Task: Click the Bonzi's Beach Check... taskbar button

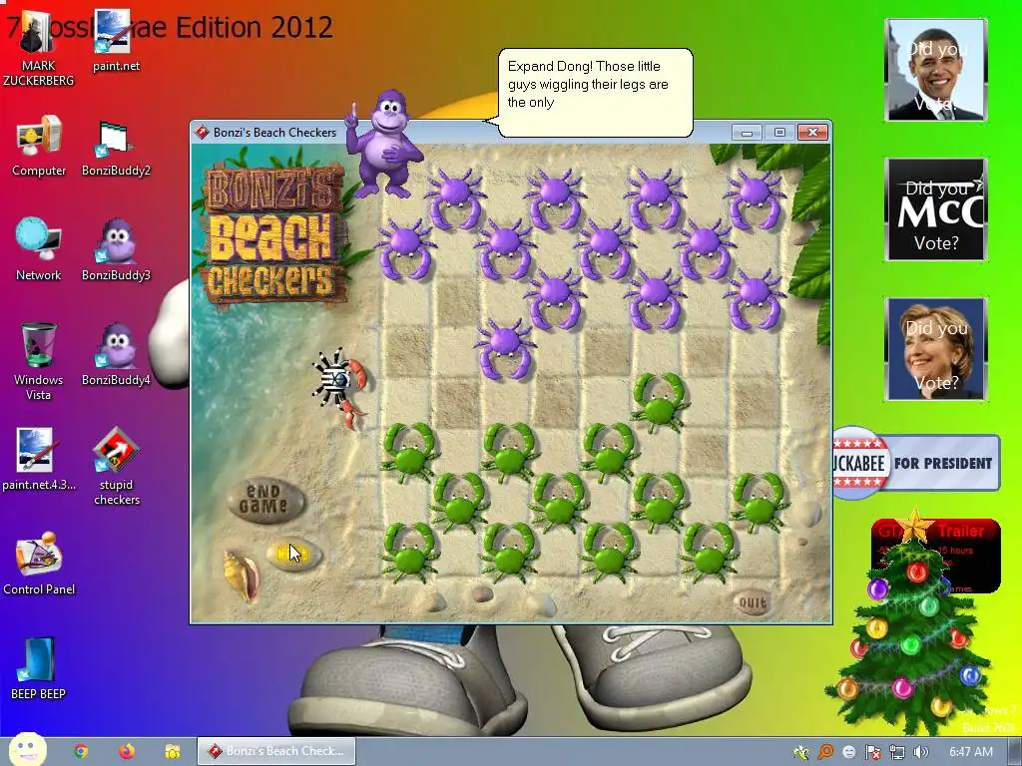Action: 276,751
